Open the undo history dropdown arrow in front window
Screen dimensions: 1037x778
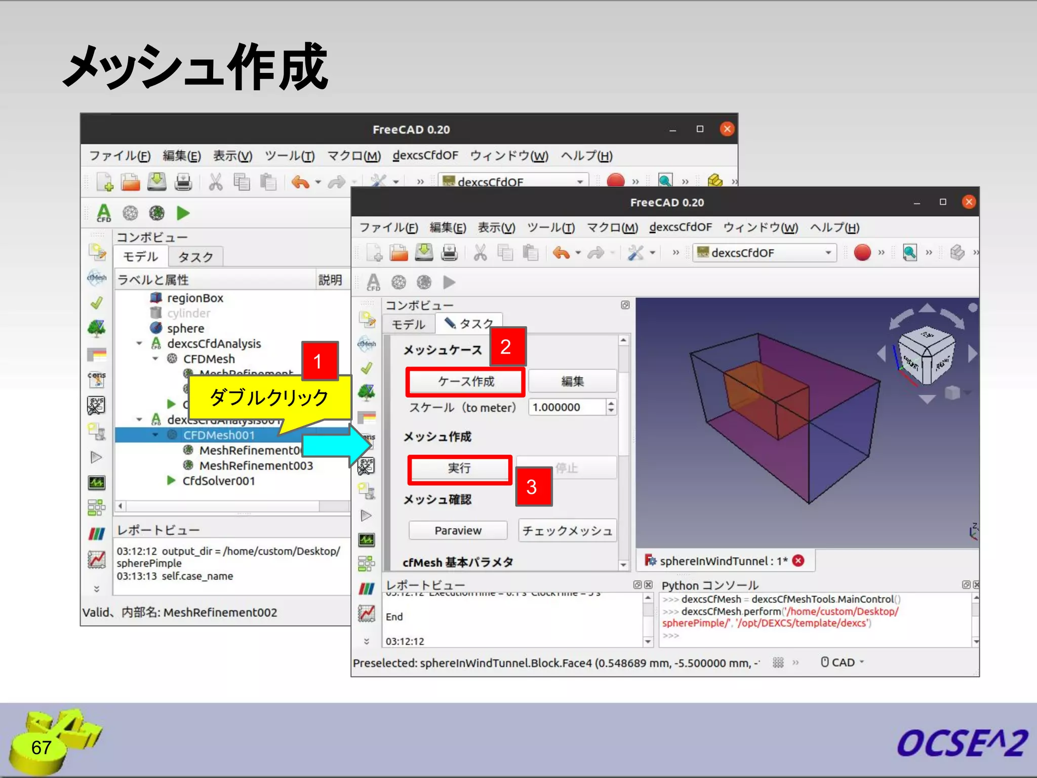[578, 252]
